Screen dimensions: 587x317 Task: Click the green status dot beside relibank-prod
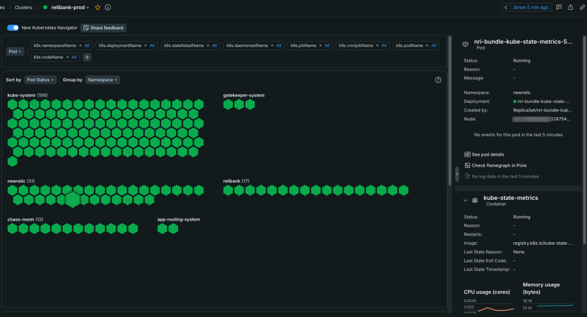point(45,7)
